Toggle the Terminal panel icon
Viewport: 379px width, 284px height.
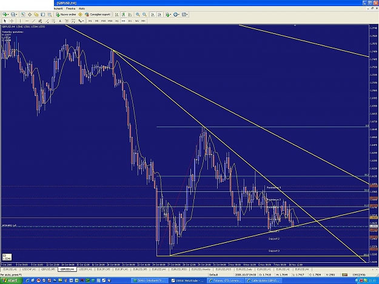(43, 15)
